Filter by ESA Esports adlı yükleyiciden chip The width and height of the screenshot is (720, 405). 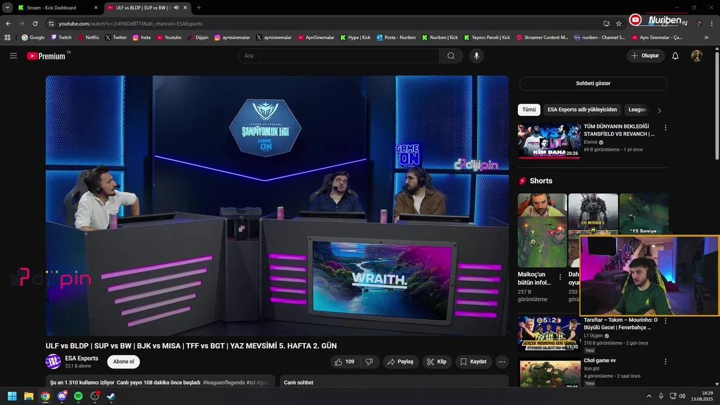tap(582, 110)
